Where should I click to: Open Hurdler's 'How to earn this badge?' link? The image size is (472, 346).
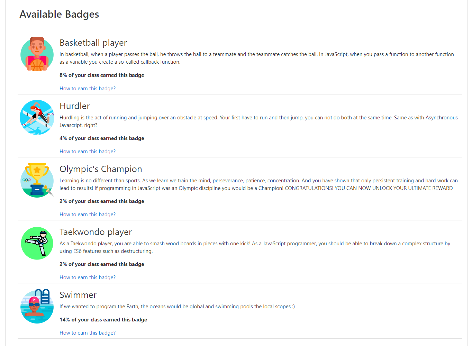pos(88,152)
